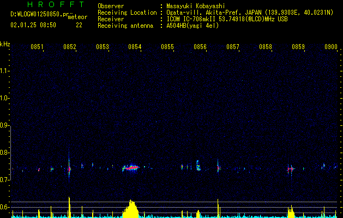Click the 1.0 kHz frequency tick label
Image resolution: width=343 pixels, height=218 pixels.
point(4,98)
